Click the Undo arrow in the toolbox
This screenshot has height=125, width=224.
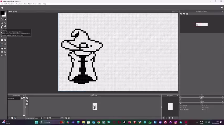2,55
